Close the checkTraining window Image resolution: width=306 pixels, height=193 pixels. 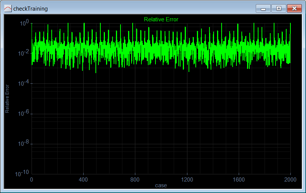(x=294, y=9)
